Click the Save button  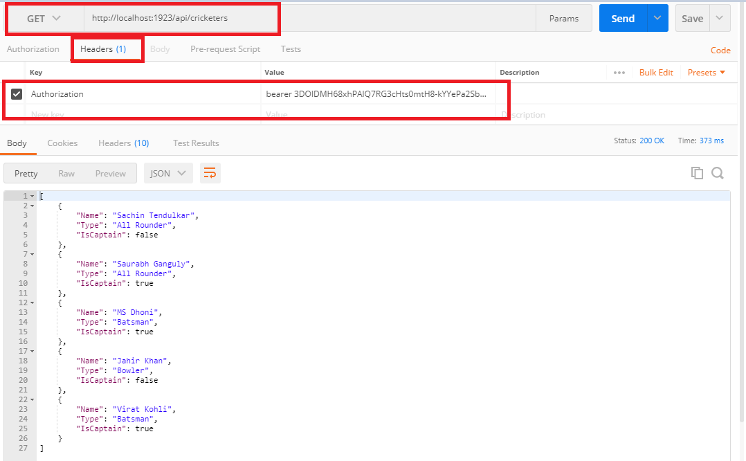click(692, 18)
